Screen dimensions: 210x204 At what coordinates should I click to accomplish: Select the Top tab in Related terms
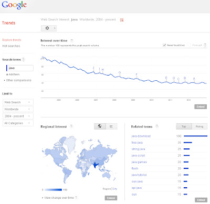pyautogui.click(x=184, y=126)
